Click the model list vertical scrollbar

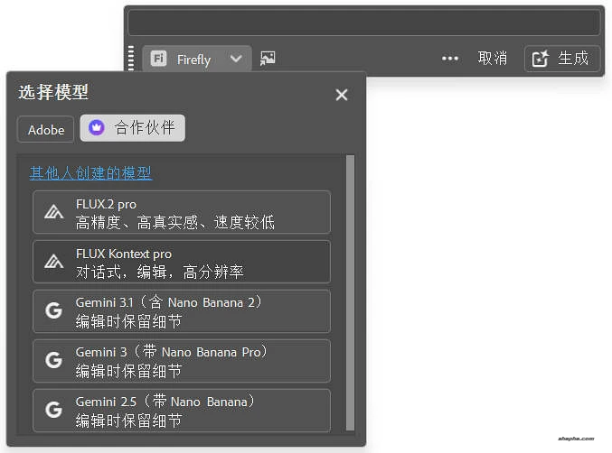(350, 293)
